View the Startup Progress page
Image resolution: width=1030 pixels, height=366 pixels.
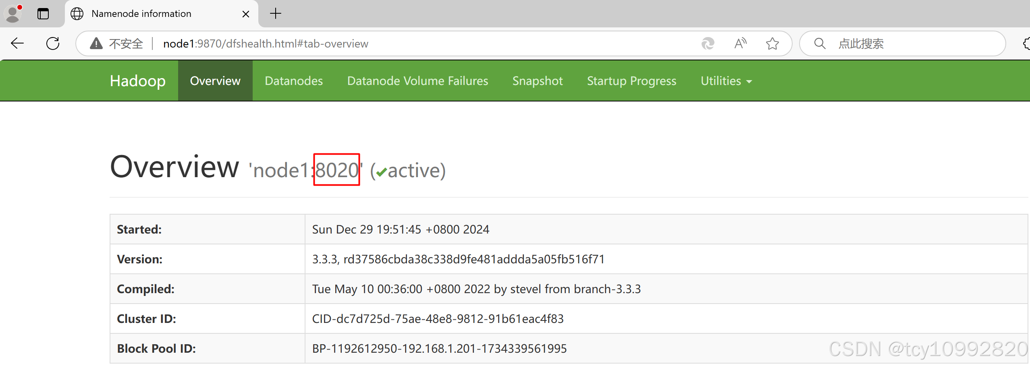coord(631,81)
